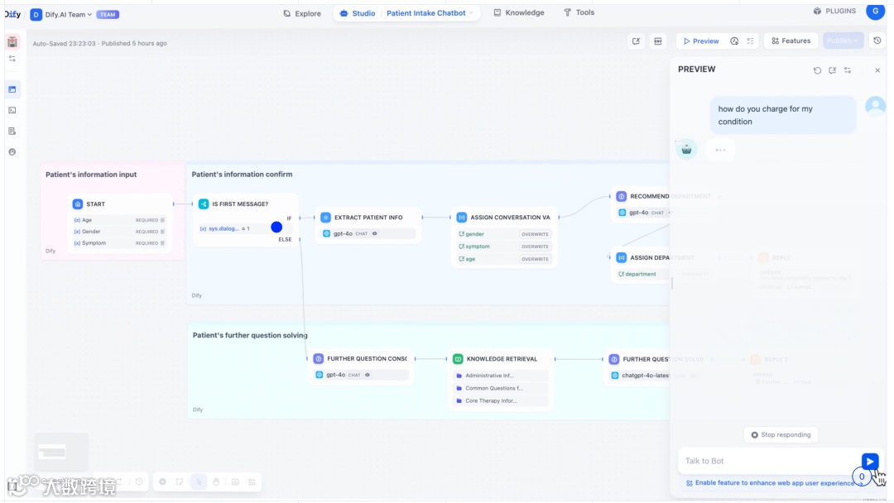Click the canvas minimap thumbnail
The width and height of the screenshot is (894, 503).
(x=61, y=453)
